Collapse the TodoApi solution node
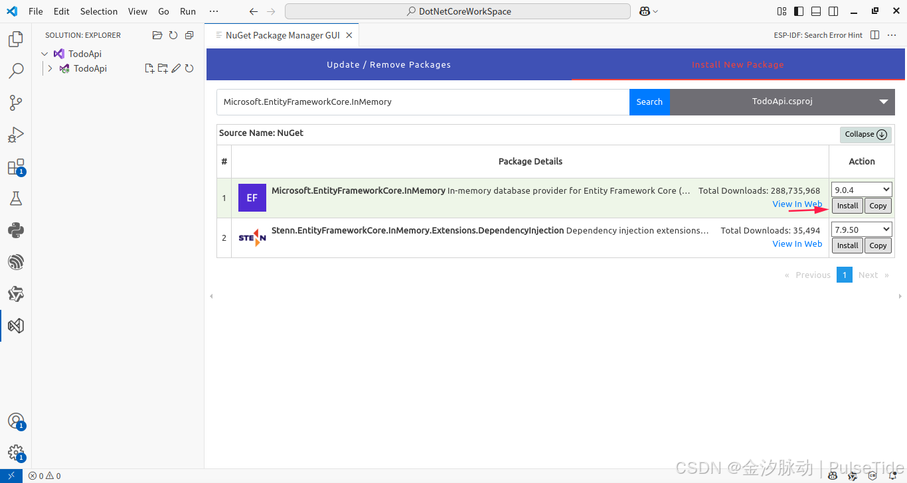 [44, 54]
